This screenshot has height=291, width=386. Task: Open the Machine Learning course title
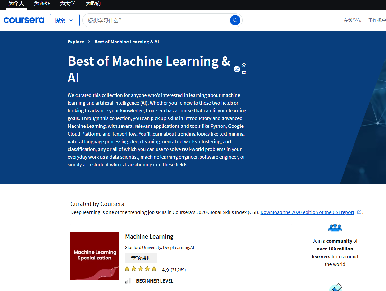(x=149, y=237)
